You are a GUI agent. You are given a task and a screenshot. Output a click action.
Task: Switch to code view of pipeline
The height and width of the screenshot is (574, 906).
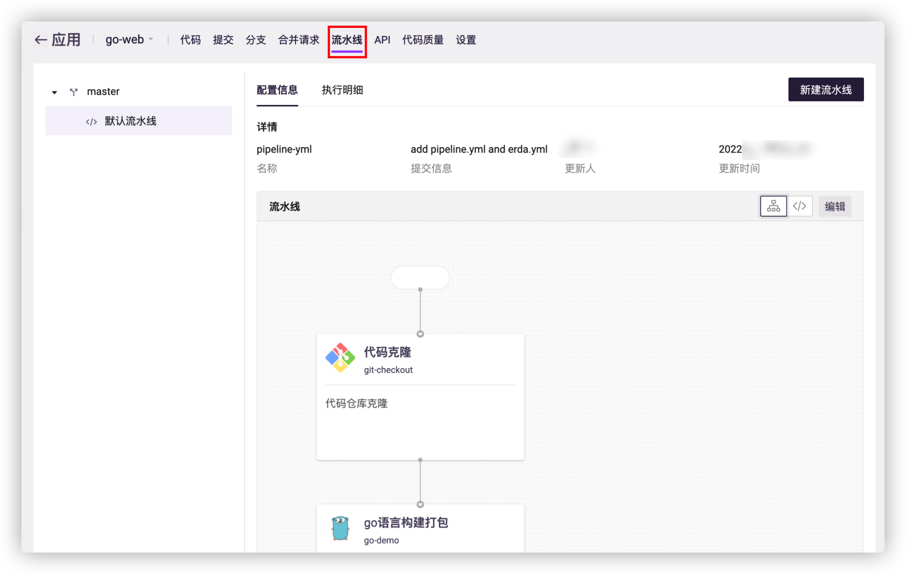pyautogui.click(x=800, y=206)
